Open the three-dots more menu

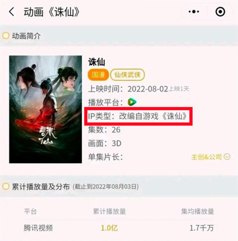193,12
